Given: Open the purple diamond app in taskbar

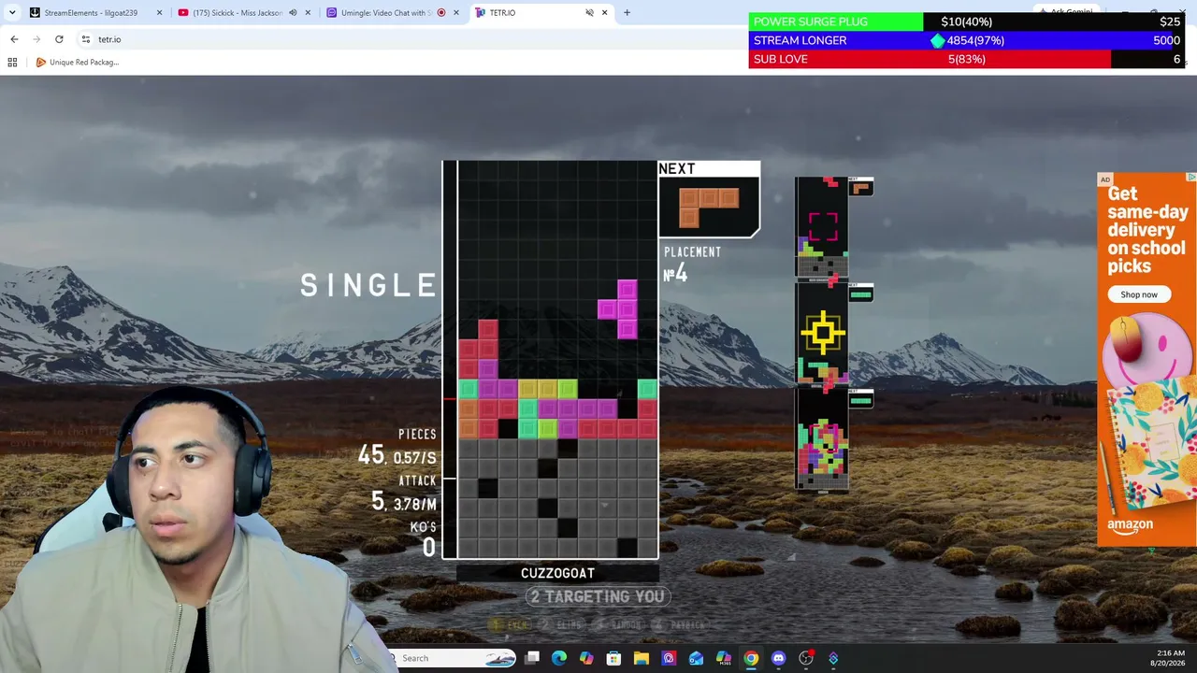Looking at the screenshot, I should (833, 658).
